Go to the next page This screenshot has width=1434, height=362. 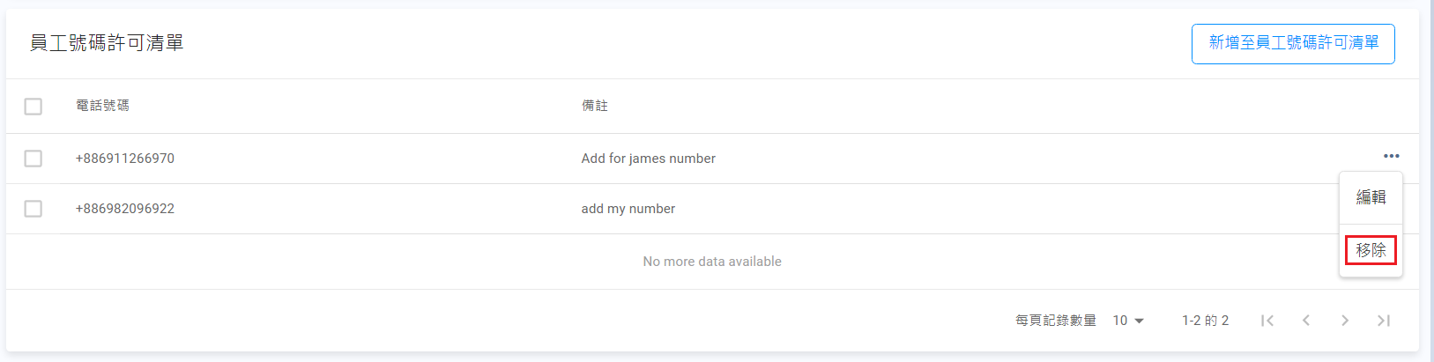[x=1345, y=321]
